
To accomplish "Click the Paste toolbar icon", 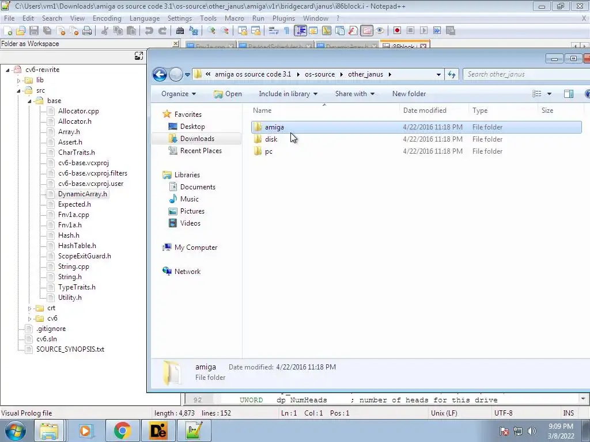I will [x=131, y=31].
